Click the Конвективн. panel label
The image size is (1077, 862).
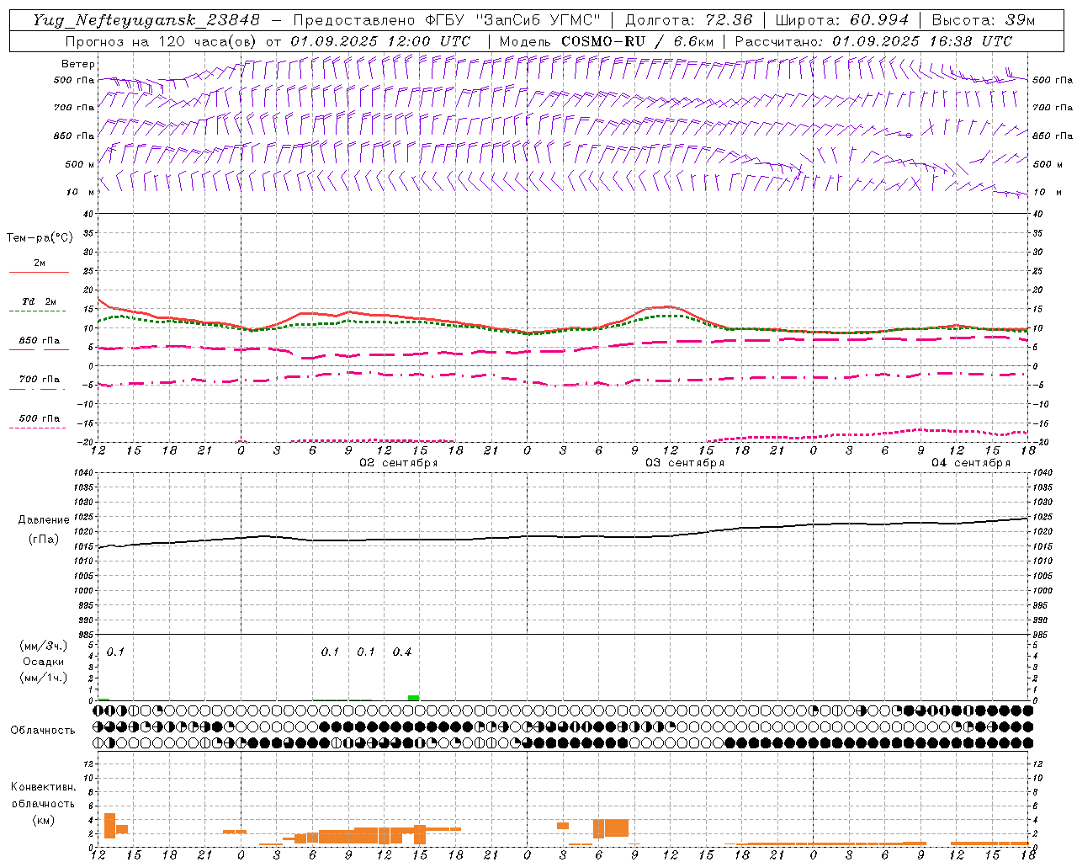pos(43,787)
